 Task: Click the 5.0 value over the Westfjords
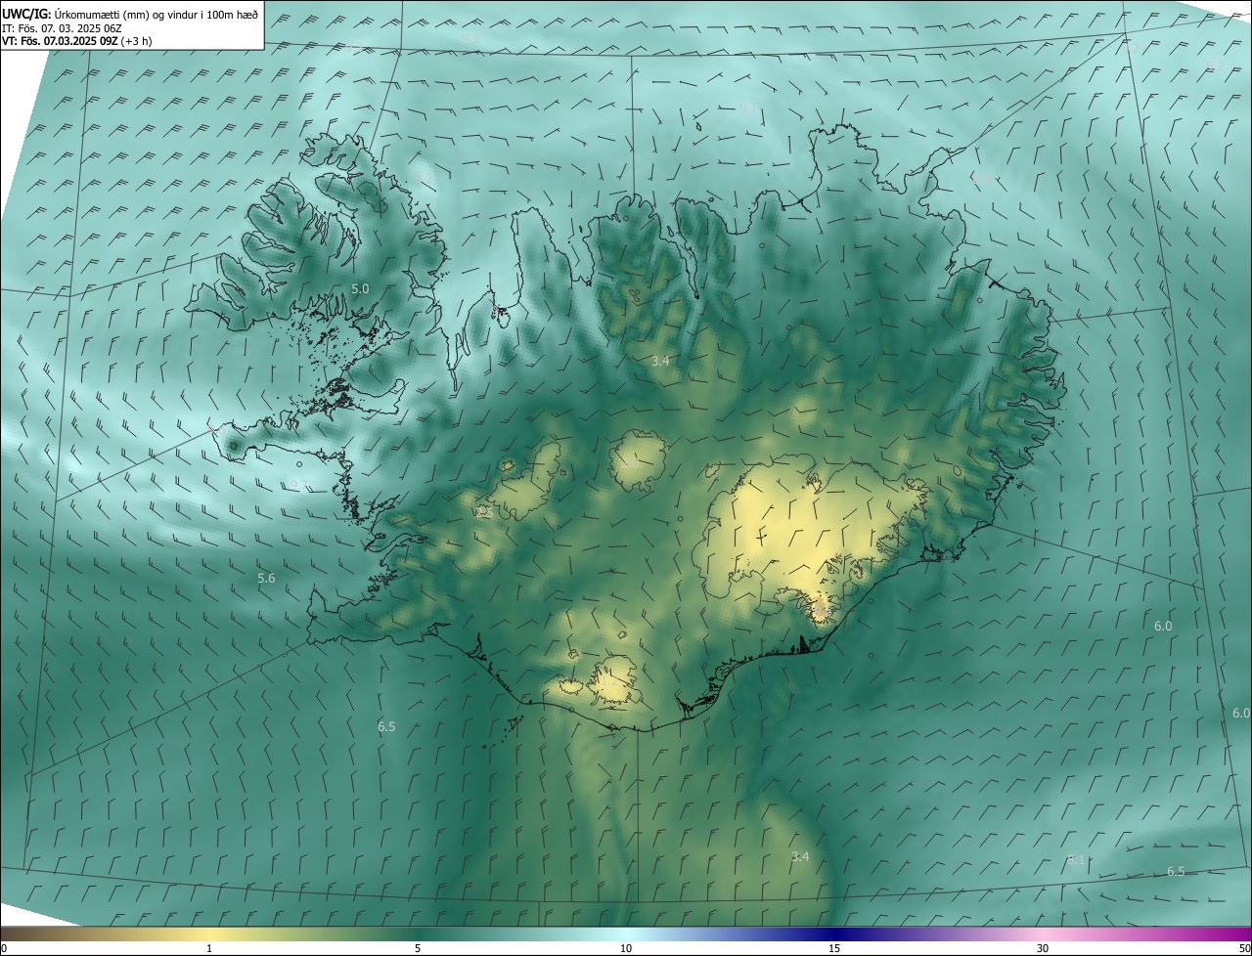click(x=360, y=289)
